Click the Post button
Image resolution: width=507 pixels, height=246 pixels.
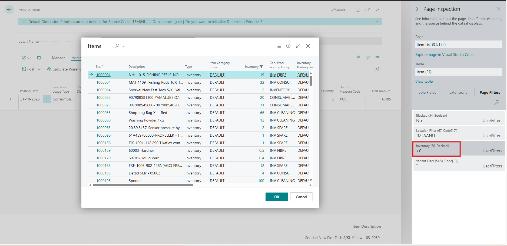[x=28, y=69]
